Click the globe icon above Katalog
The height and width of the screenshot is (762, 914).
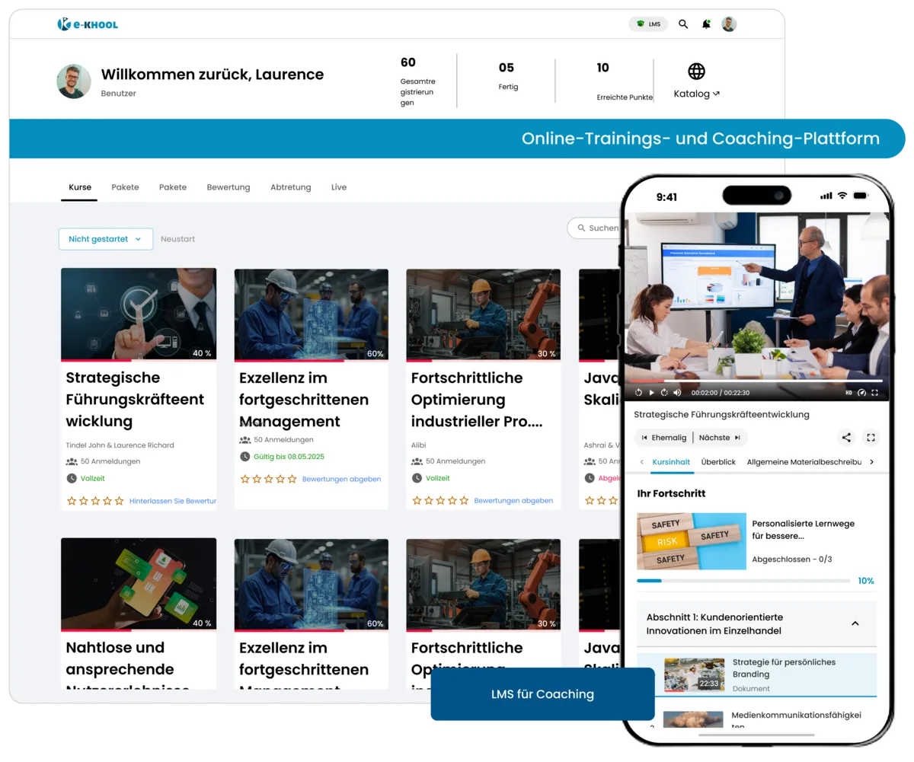[695, 73]
